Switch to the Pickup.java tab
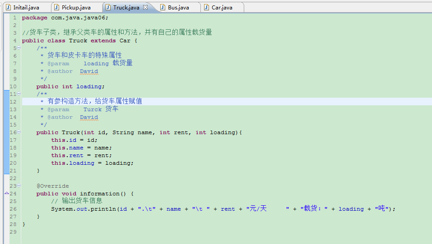432x244 pixels. [76, 7]
